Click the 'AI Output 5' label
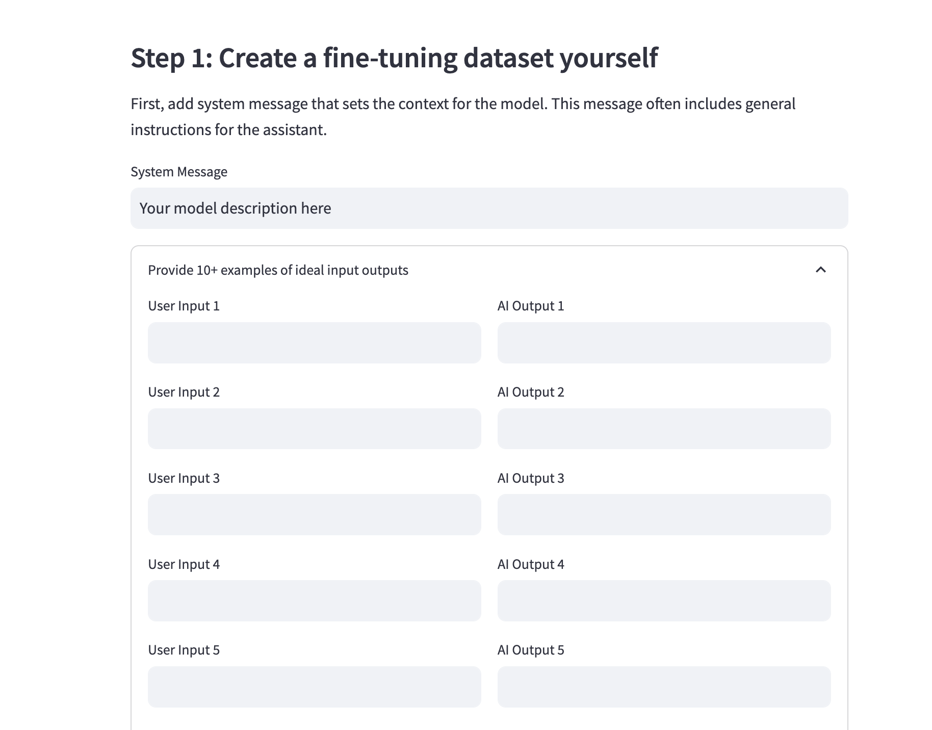 [531, 650]
